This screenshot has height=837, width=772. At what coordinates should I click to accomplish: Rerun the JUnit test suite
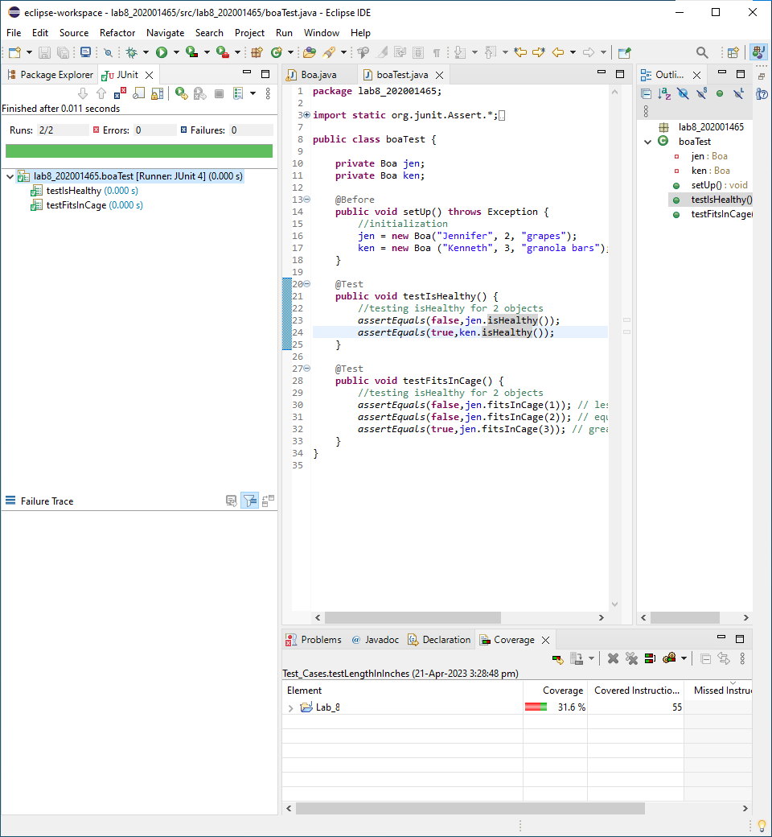coord(180,93)
